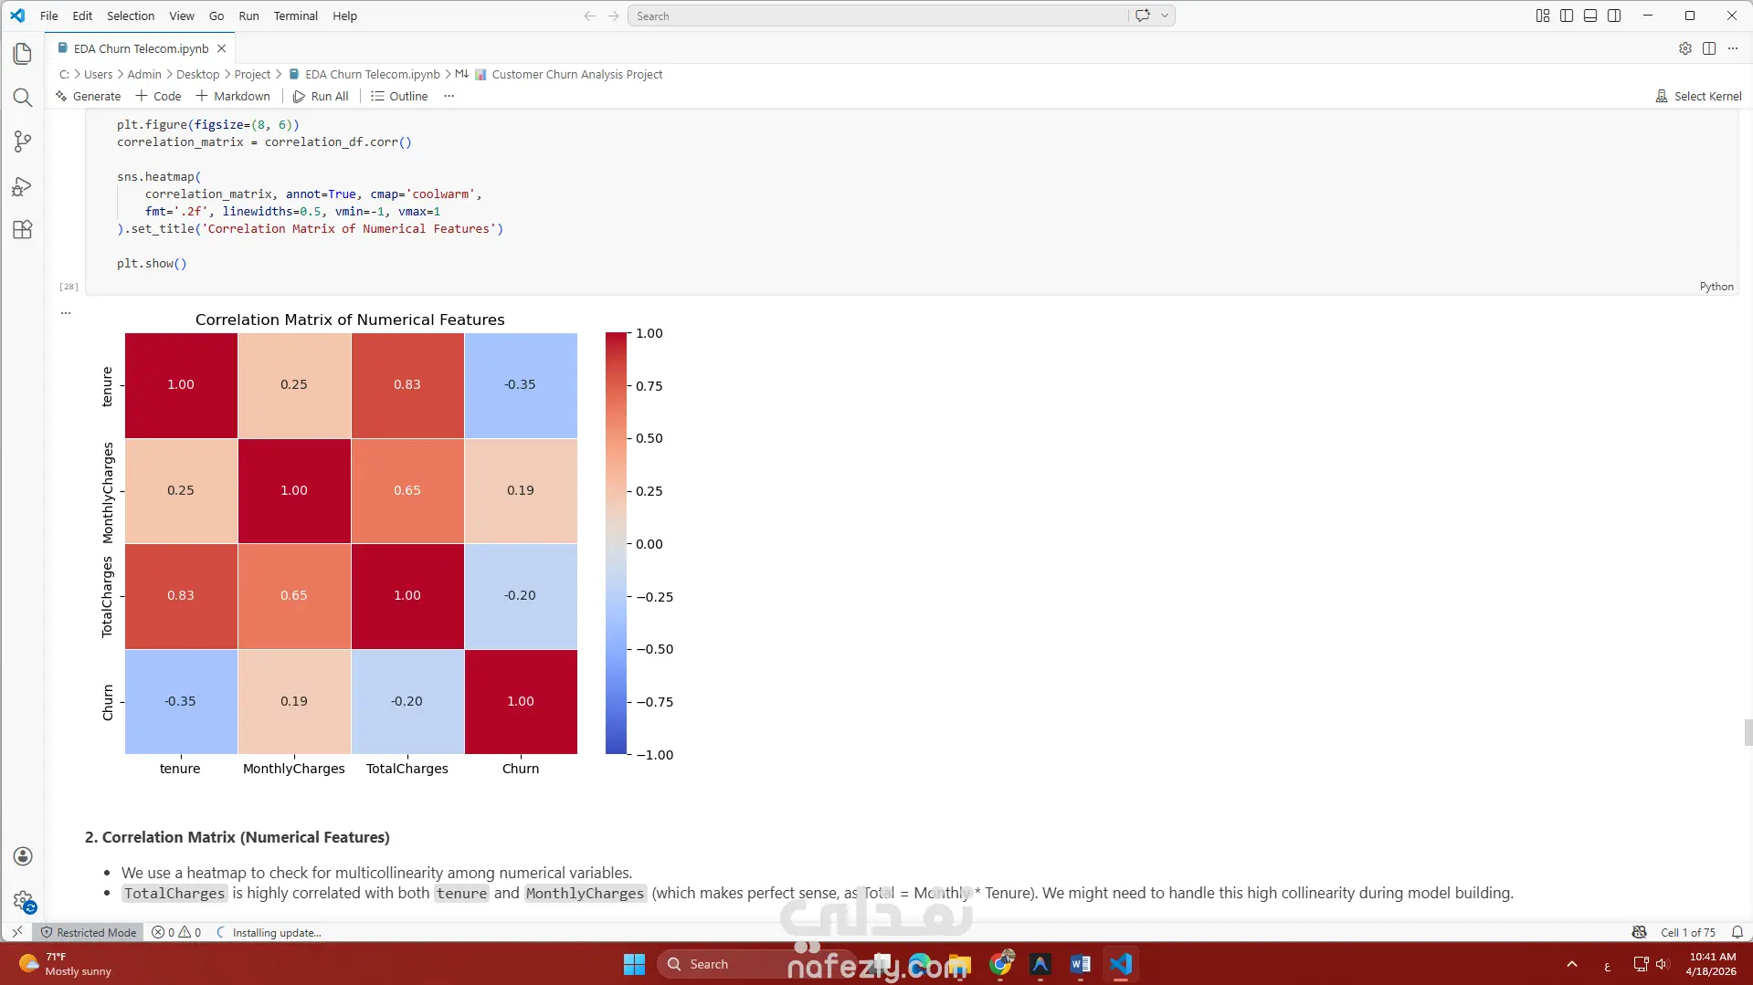Screen dimensions: 1753x985
Task: Toggle the secondary side bar
Action: tap(1614, 16)
